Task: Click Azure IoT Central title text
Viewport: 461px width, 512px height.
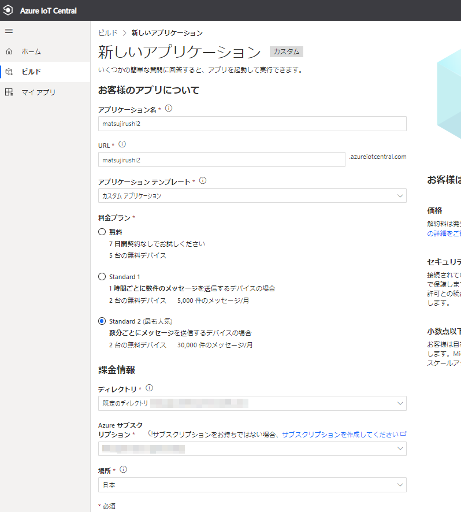Action: click(x=49, y=11)
